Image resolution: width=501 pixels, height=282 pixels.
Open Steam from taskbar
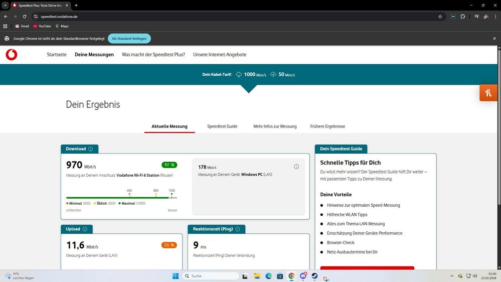(314, 276)
